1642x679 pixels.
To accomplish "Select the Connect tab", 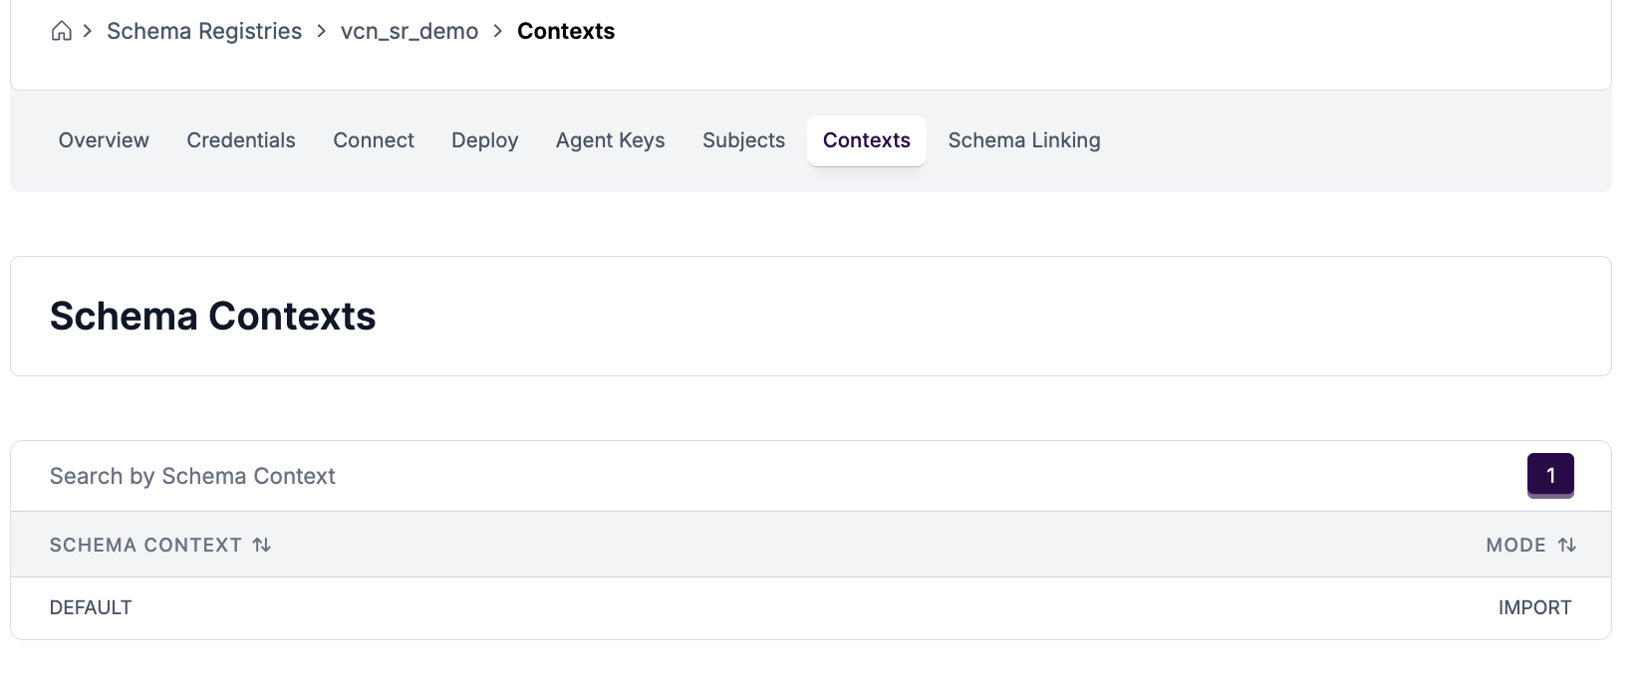I will 374,140.
